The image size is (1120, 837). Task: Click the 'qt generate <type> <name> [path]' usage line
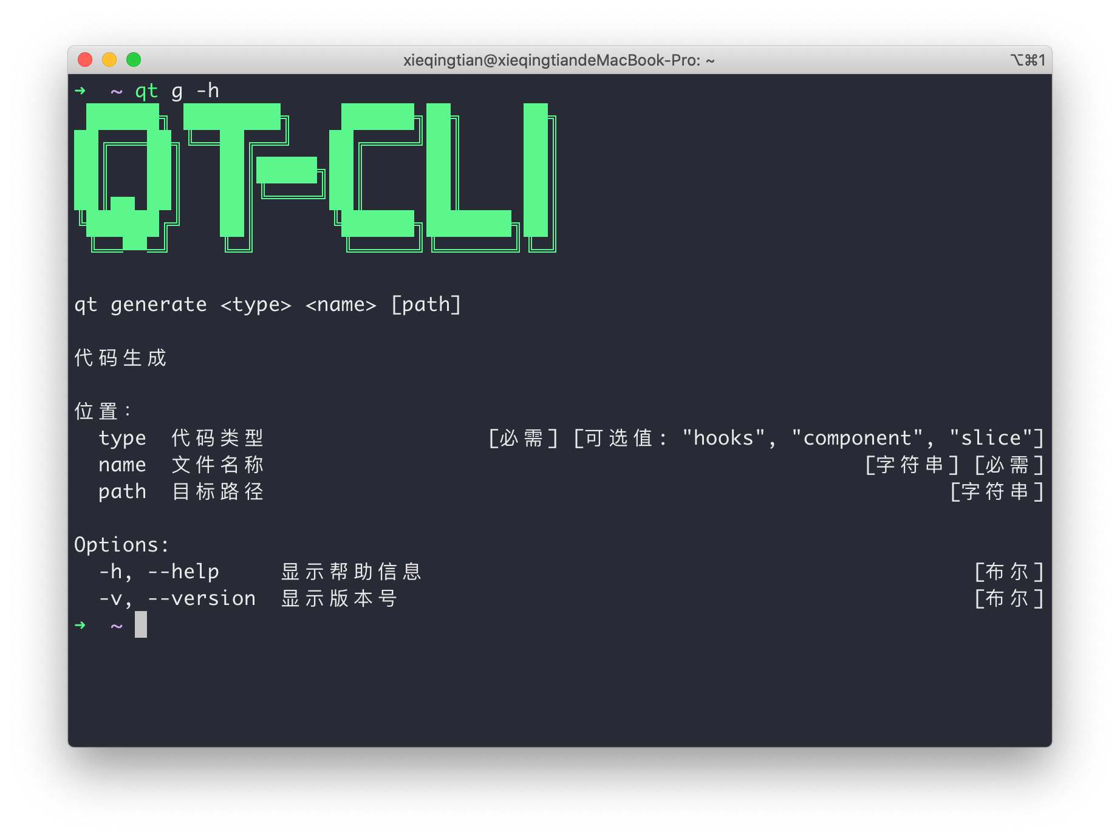(267, 304)
